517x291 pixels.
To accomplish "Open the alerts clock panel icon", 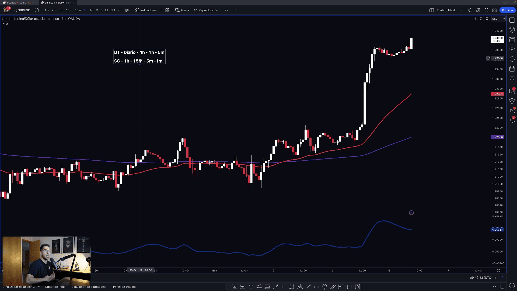I will 512,30.
